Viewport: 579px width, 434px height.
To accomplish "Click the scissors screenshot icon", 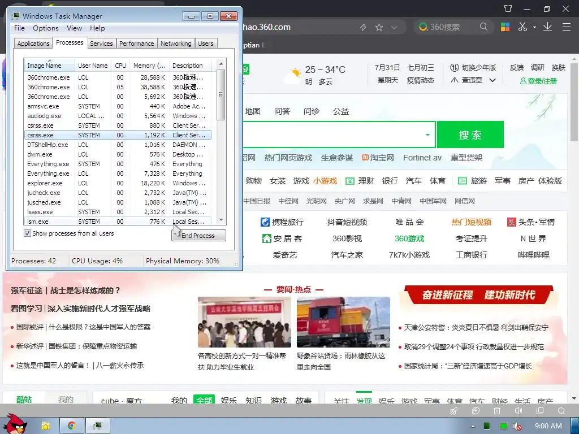I will [522, 27].
